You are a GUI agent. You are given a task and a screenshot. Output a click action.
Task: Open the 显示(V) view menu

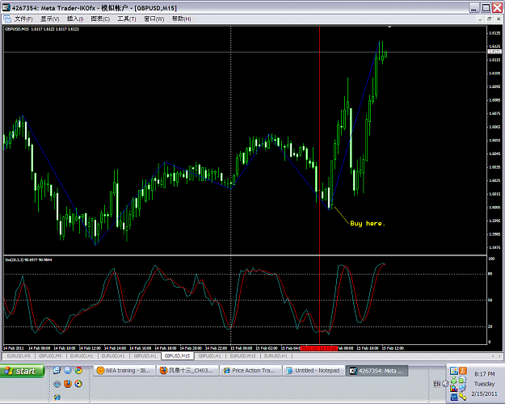[49, 19]
